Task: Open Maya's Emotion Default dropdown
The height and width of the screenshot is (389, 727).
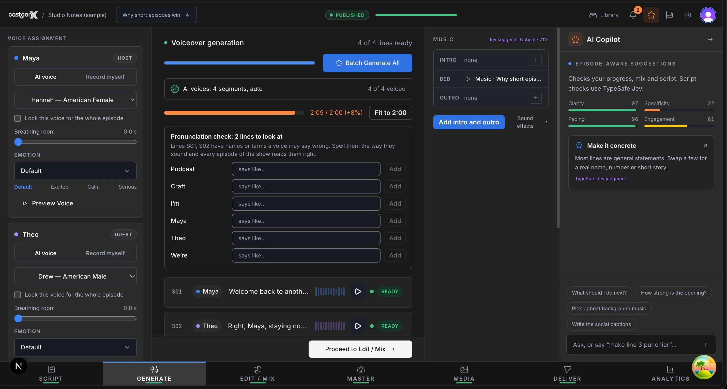Action: [75, 171]
